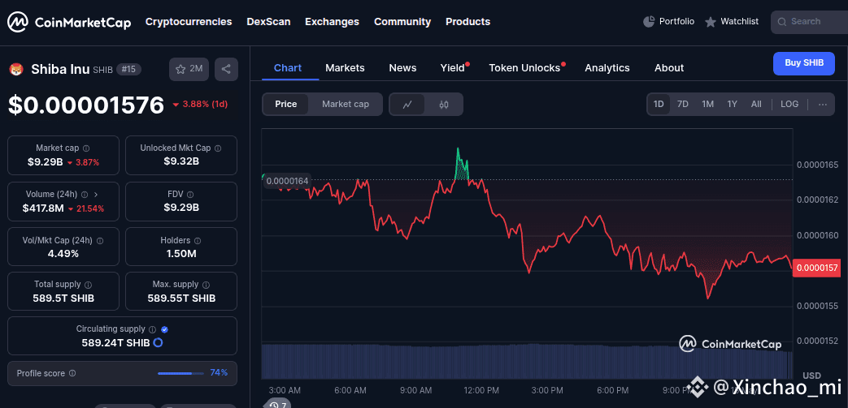Screen dimensions: 848x408
Task: Toggle LOG scale on the chart
Action: pos(789,104)
